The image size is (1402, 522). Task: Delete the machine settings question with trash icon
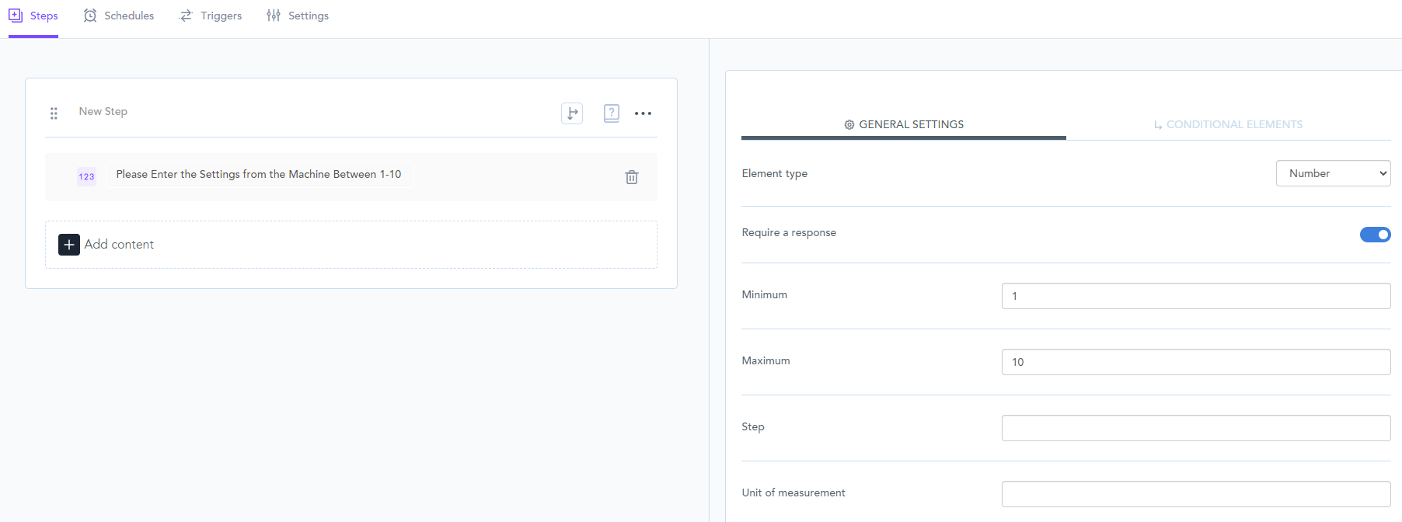[x=632, y=177]
